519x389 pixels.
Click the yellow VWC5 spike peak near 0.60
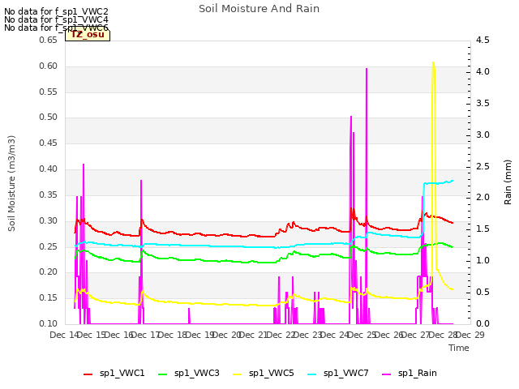pos(433,62)
